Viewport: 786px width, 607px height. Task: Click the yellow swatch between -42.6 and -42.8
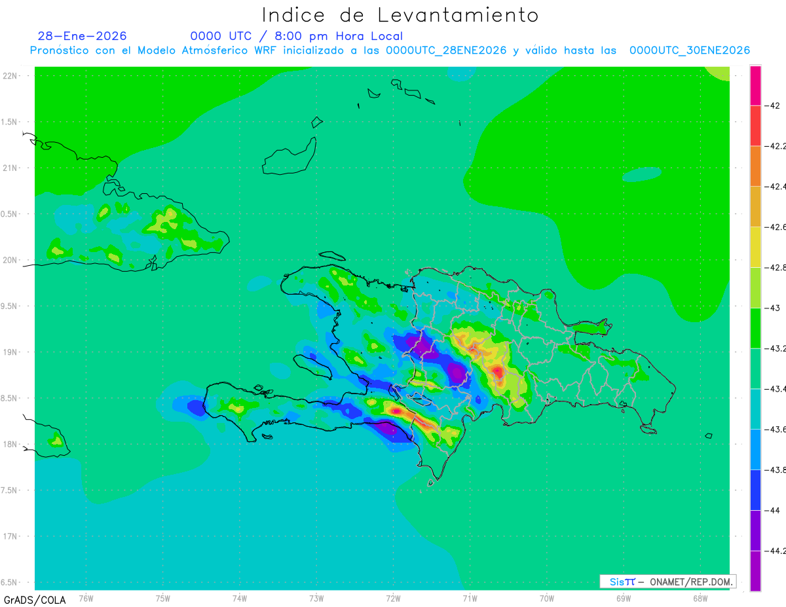755,247
